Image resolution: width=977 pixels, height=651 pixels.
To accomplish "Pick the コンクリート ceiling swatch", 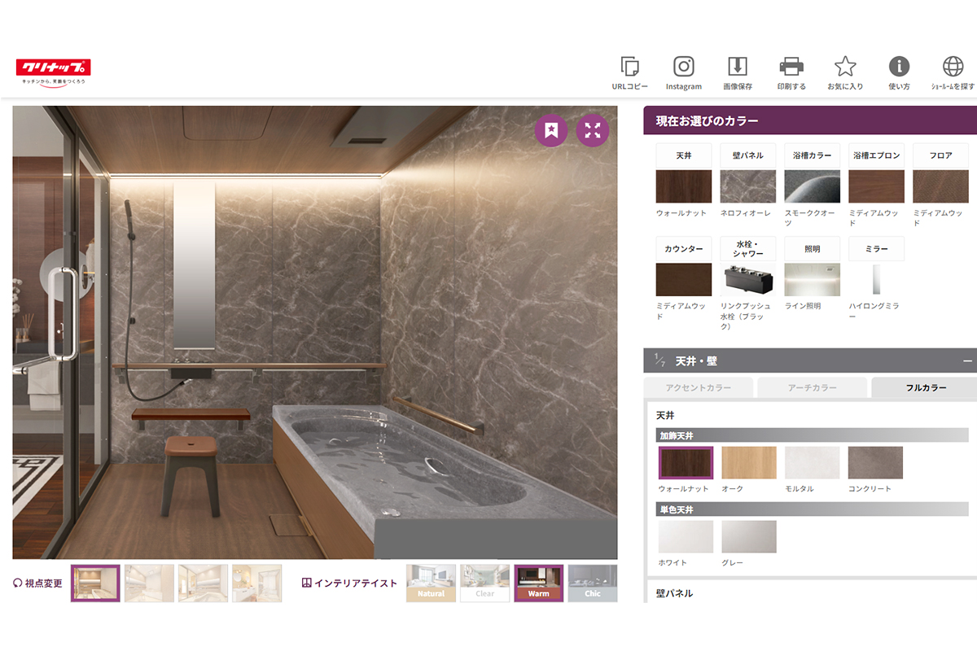I will click(x=874, y=463).
